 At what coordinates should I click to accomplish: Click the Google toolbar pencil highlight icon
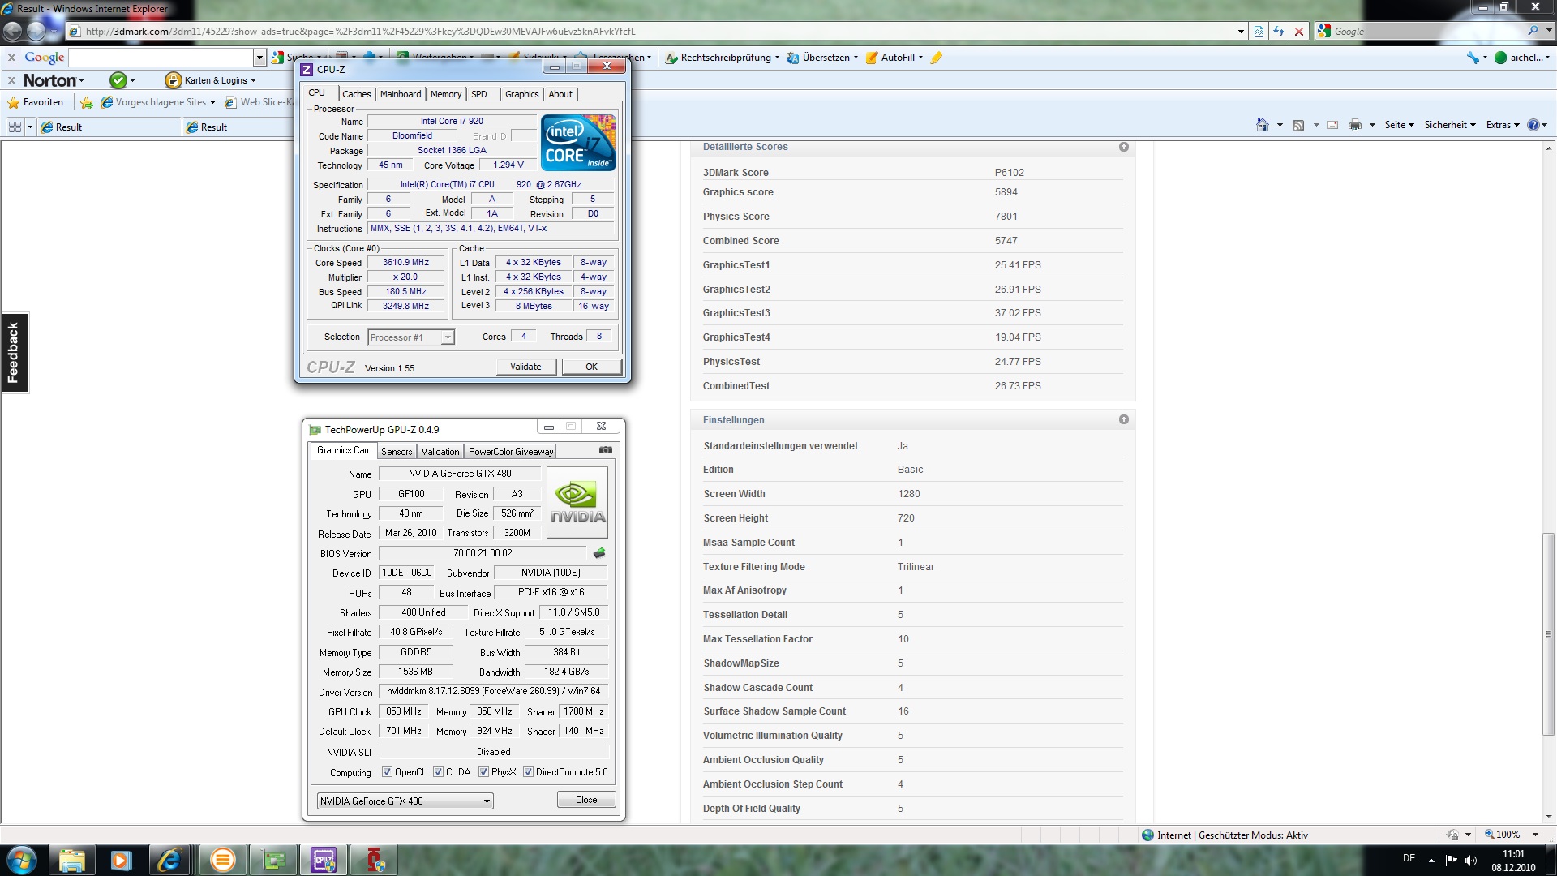[937, 58]
